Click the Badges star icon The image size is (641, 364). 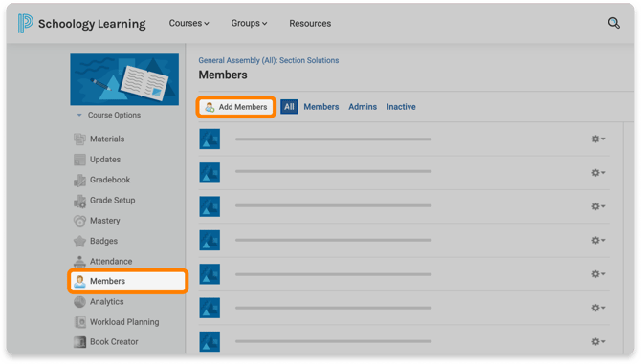pos(79,241)
